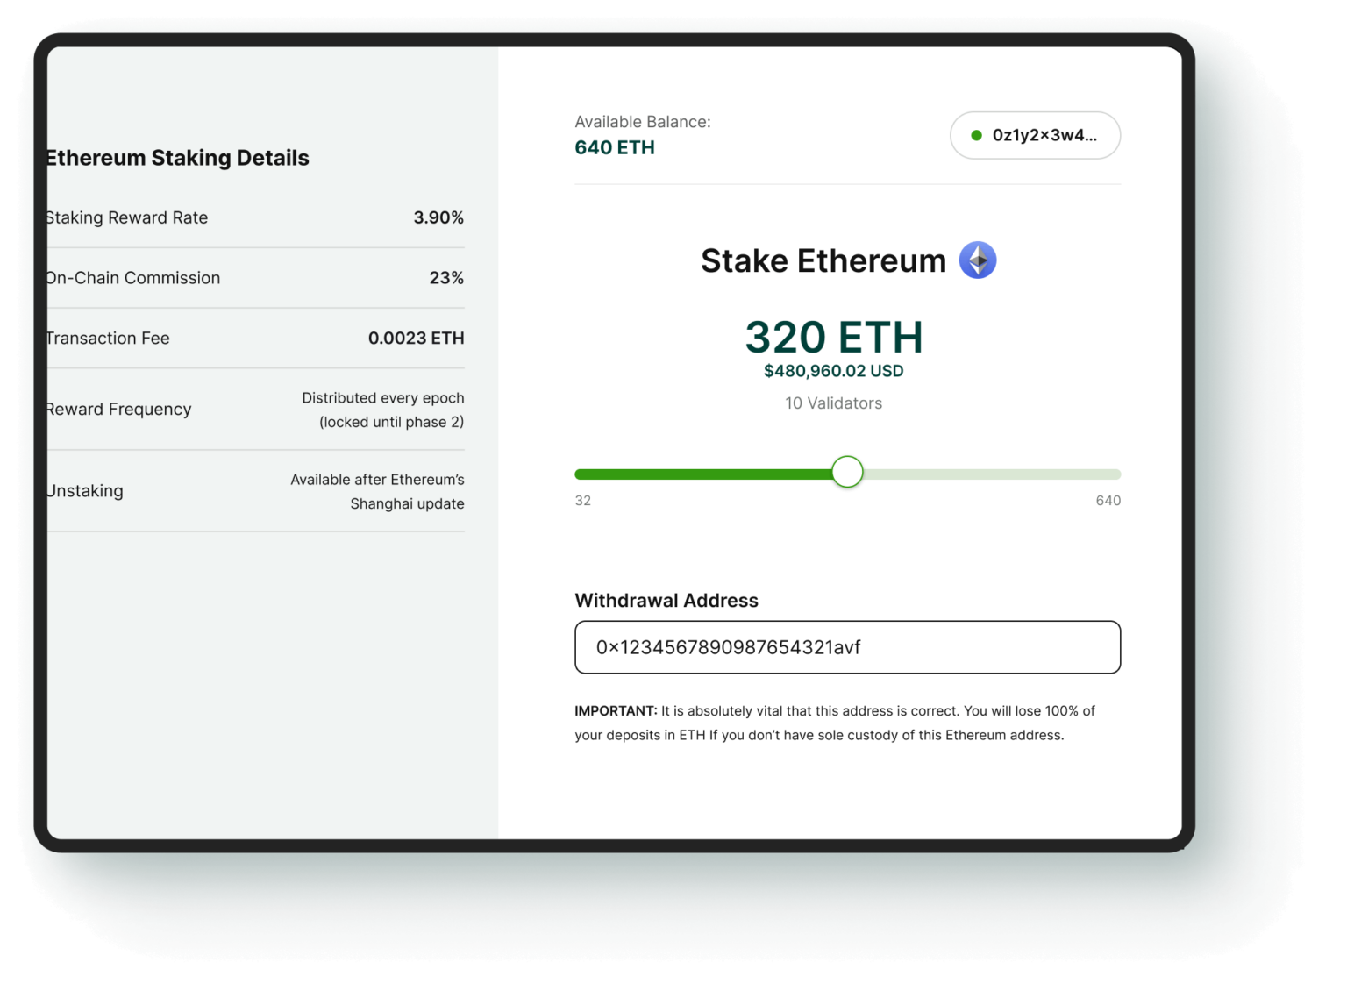
Task: Select the Withdrawal Address input field
Action: click(846, 647)
